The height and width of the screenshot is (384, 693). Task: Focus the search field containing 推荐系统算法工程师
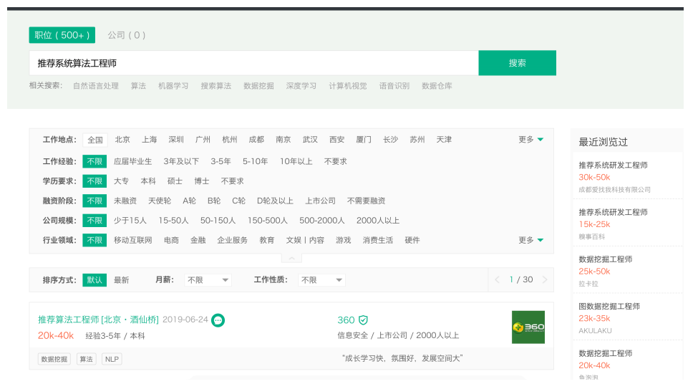[253, 63]
